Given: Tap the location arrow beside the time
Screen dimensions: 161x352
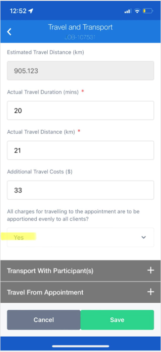Looking at the screenshot, I should click(31, 11).
